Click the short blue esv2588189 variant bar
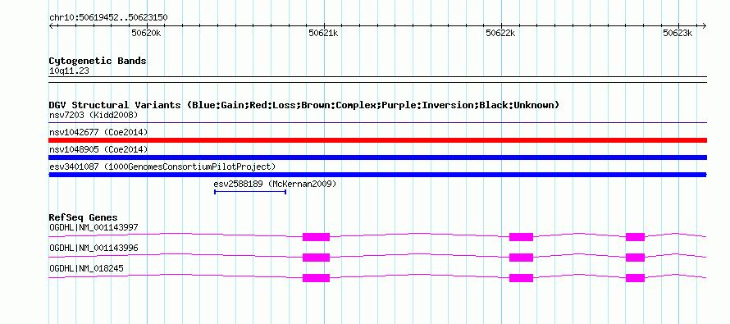This screenshot has height=324, width=730. (250, 192)
